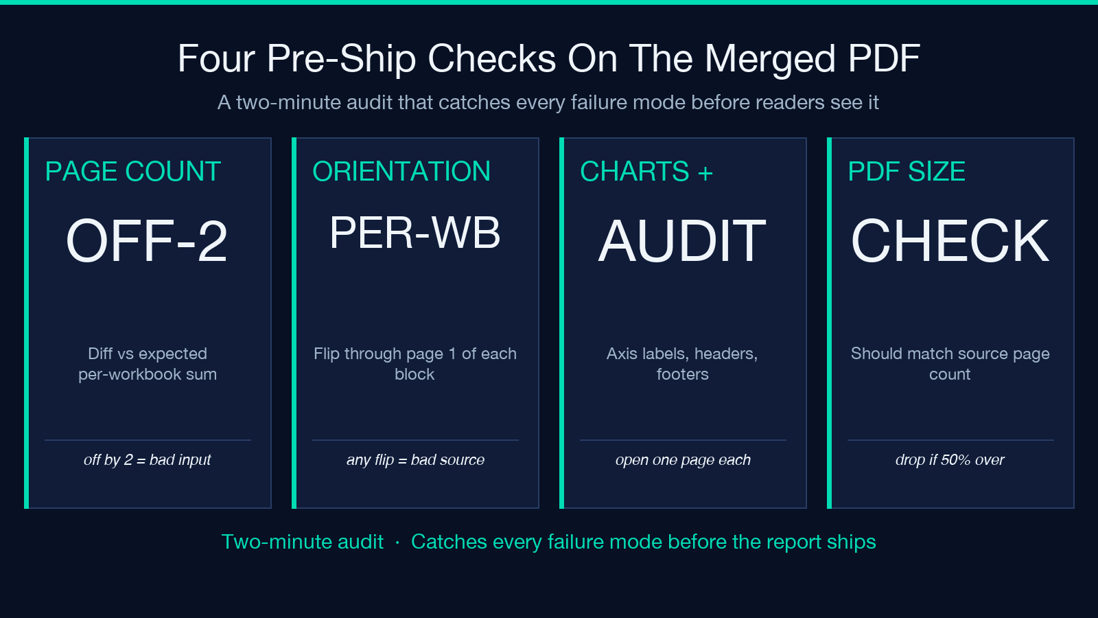The height and width of the screenshot is (618, 1098).
Task: Select the 'any flip = bad source' note
Action: click(x=415, y=460)
